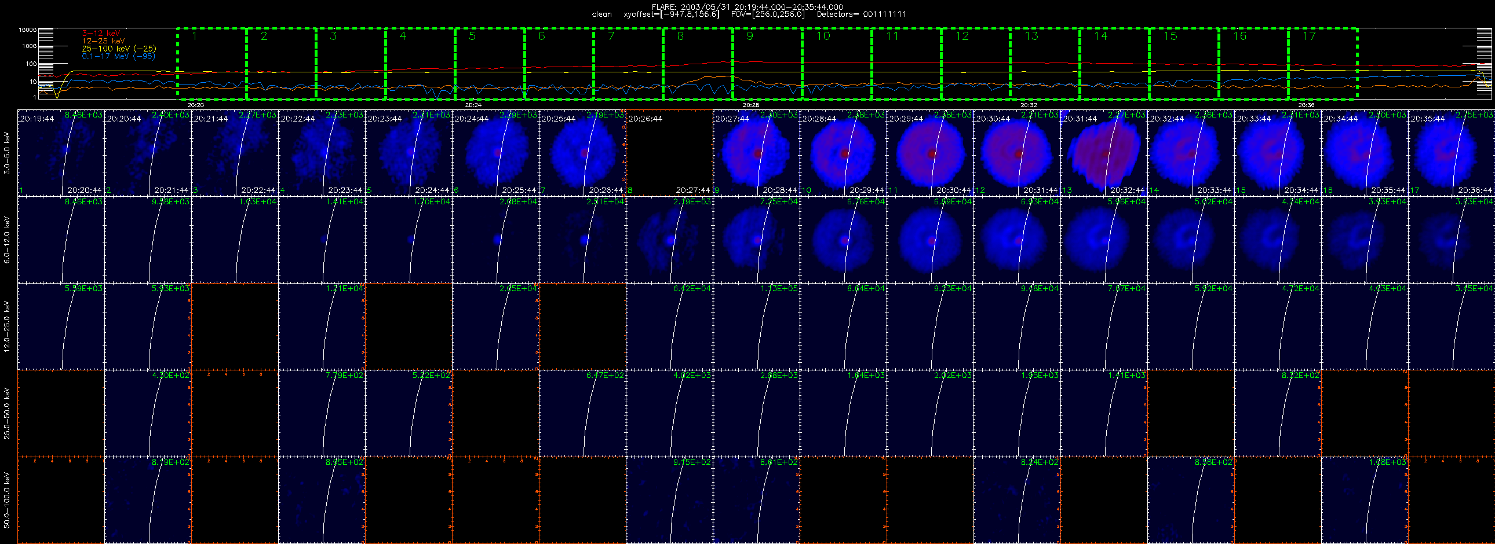
Task: Click interval 15 label in the light curve
Action: [x=1170, y=36]
